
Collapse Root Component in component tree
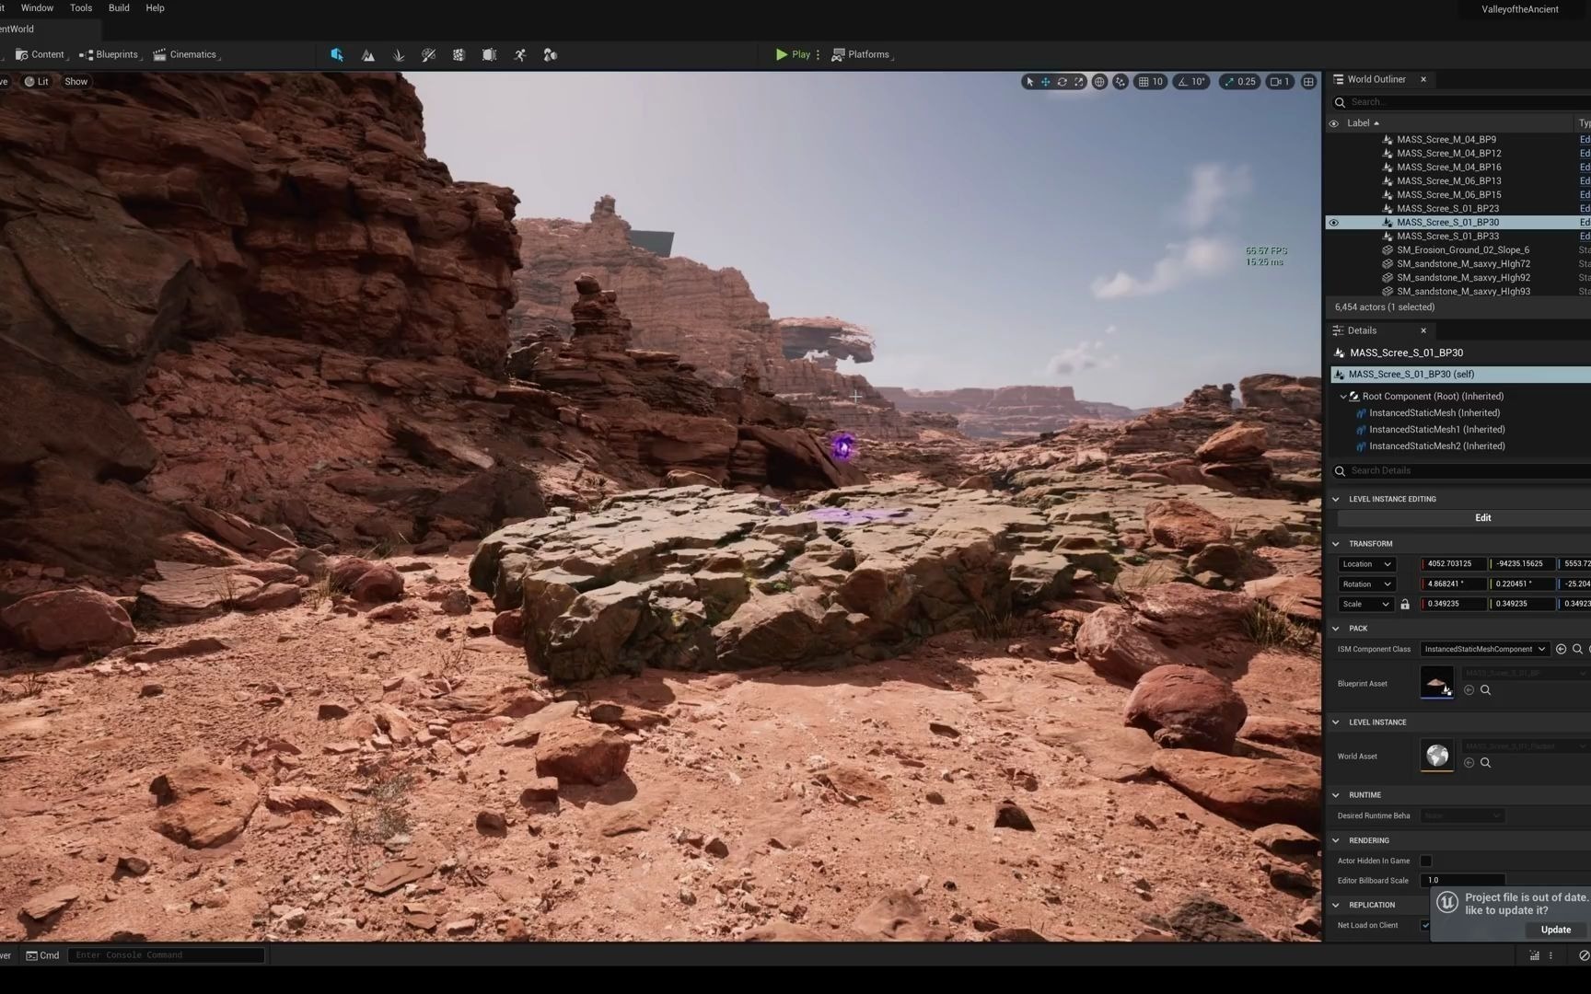[1343, 397]
